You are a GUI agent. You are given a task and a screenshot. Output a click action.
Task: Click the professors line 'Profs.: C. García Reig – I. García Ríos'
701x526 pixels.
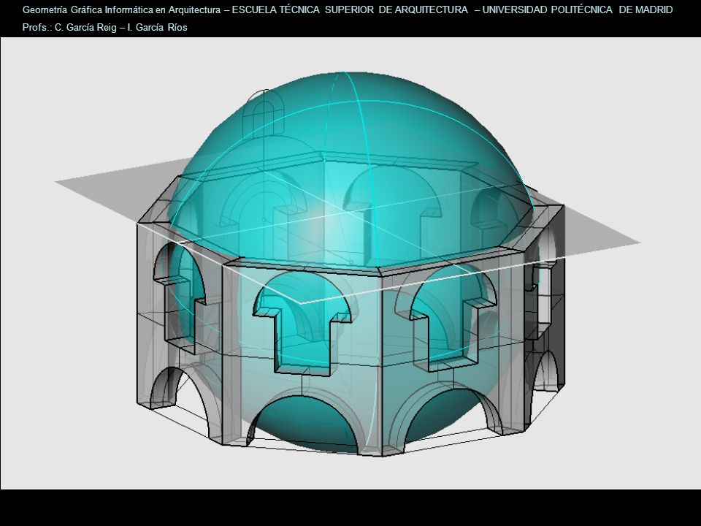[x=104, y=27]
